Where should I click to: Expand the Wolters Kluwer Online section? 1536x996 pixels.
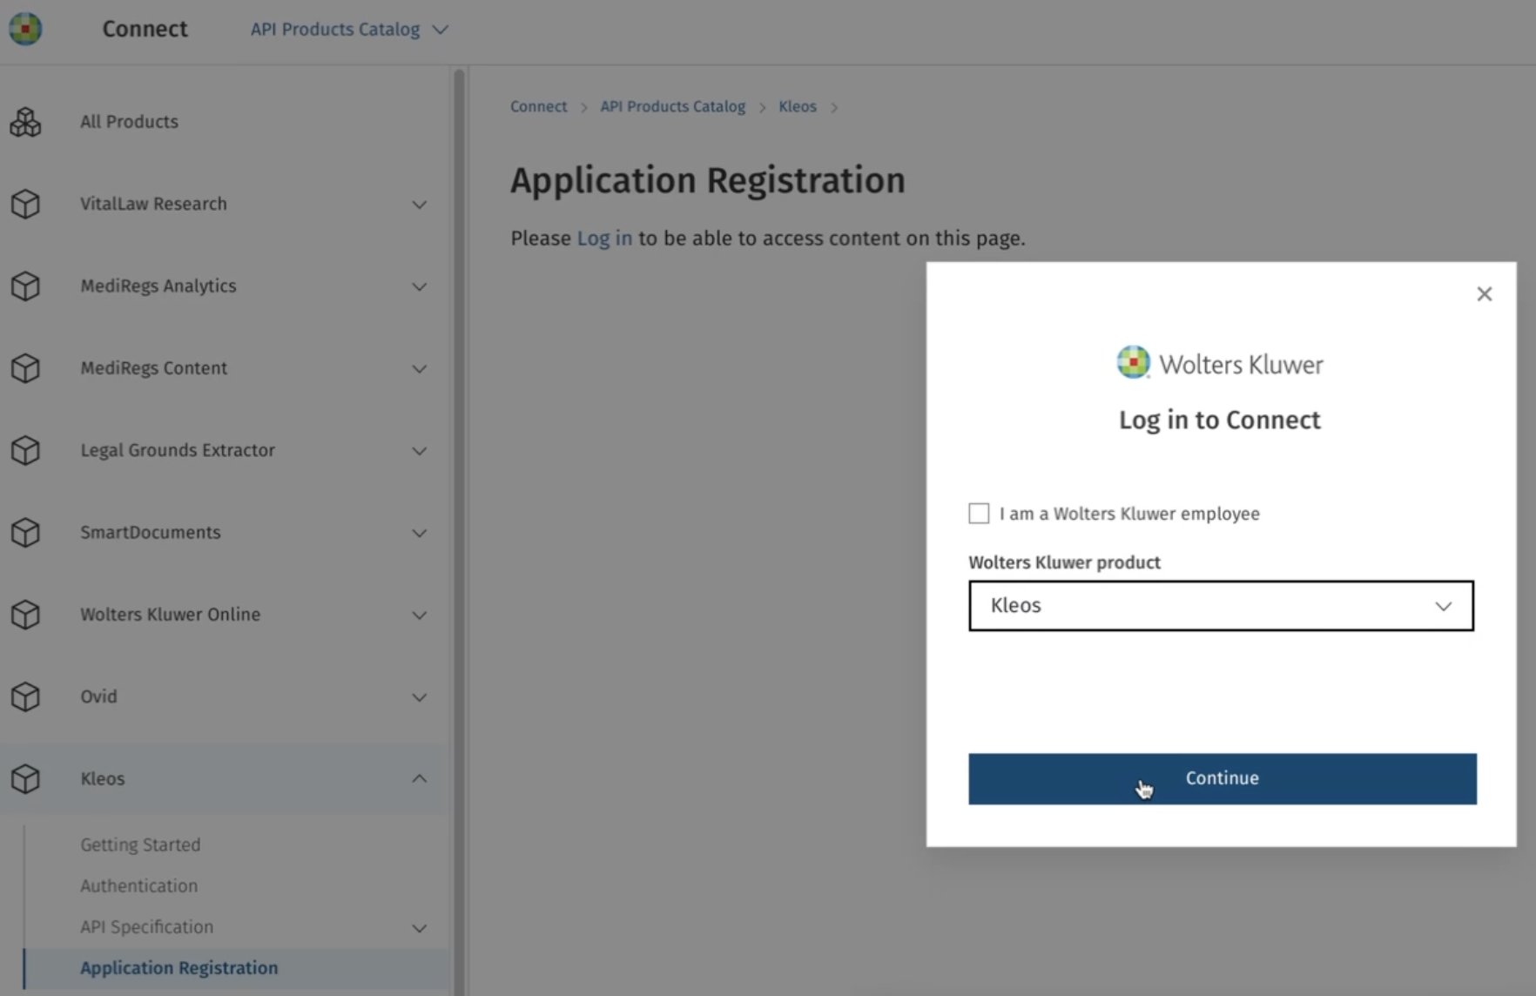coord(419,616)
